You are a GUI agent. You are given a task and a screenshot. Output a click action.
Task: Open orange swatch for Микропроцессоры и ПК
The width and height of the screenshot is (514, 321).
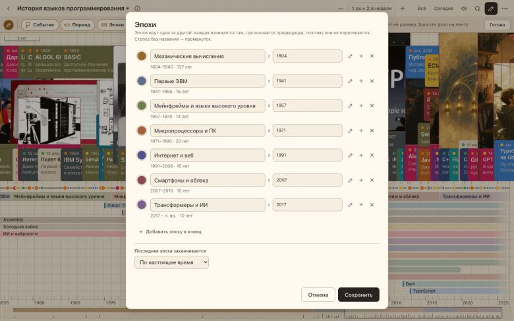coord(142,131)
